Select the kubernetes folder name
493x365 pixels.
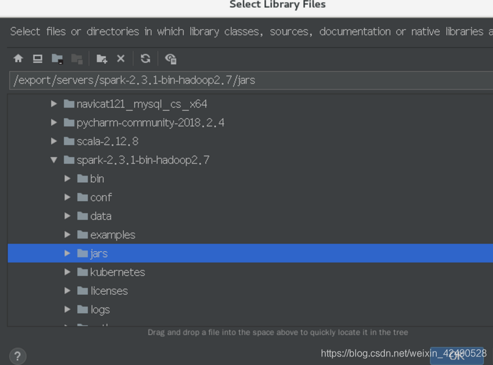tap(118, 272)
